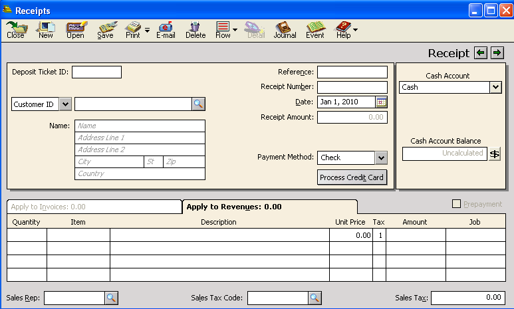Click the St state field
The height and width of the screenshot is (309, 514).
(154, 161)
